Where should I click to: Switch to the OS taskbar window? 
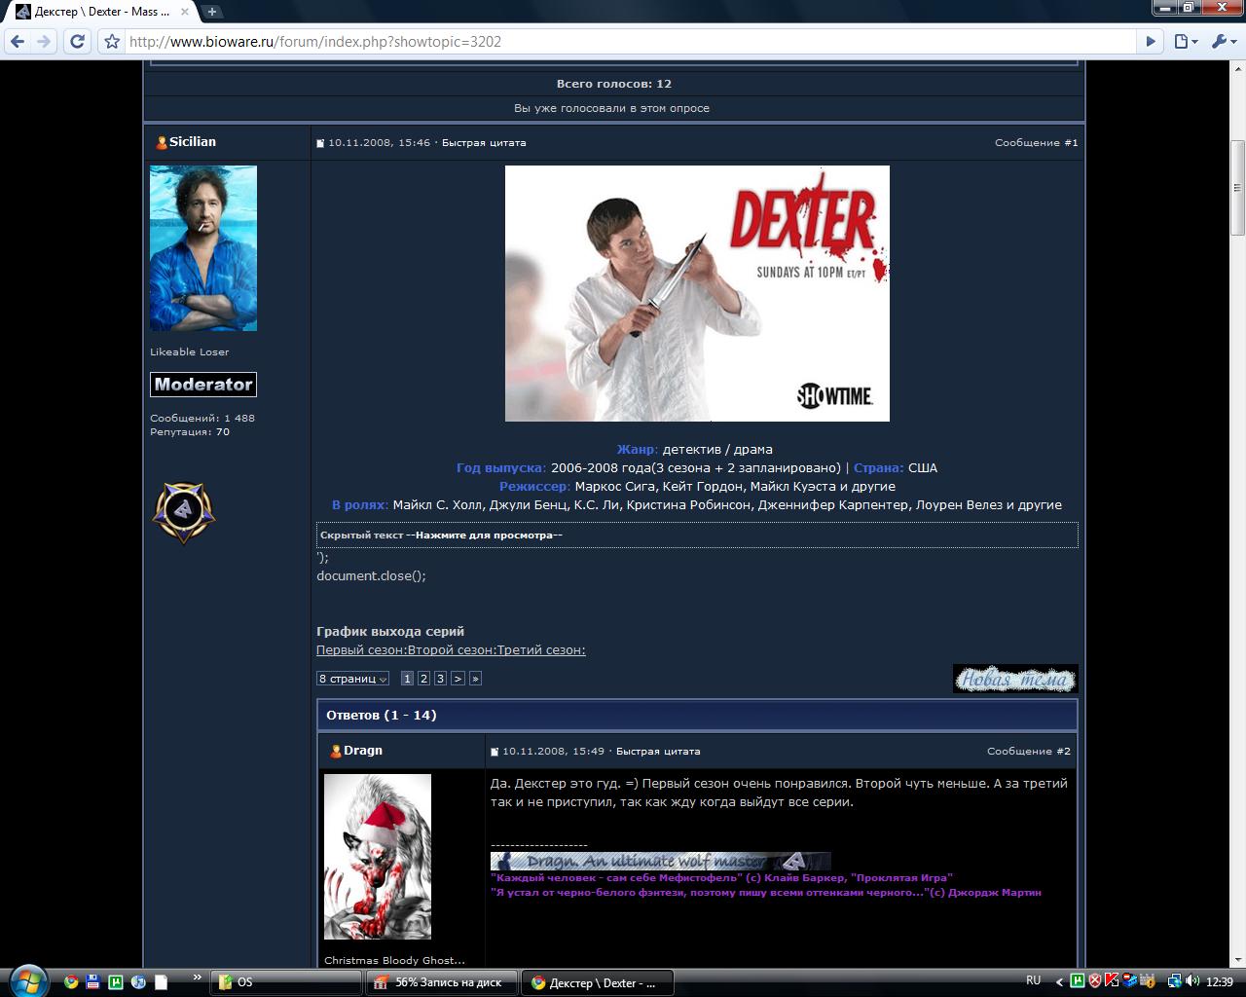pos(285,982)
